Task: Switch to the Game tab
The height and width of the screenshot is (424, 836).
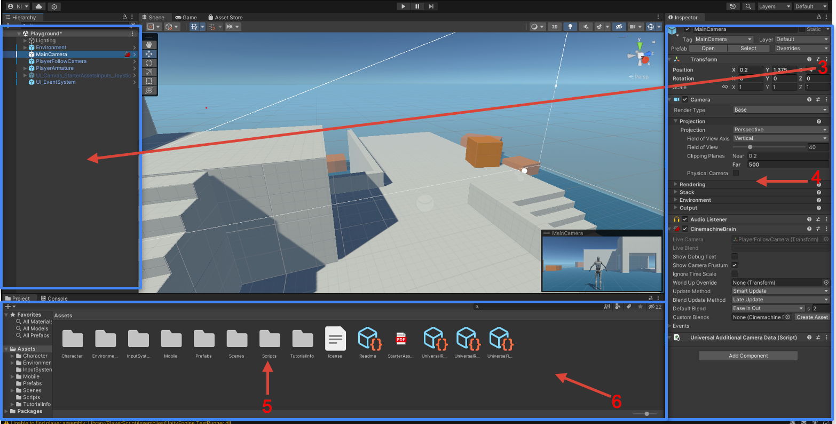Action: tap(186, 18)
